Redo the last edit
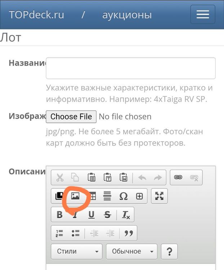 pos(158,177)
